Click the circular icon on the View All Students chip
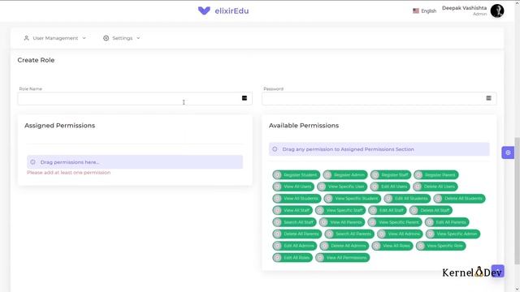Viewport: 520px width, 292px height. [x=278, y=198]
